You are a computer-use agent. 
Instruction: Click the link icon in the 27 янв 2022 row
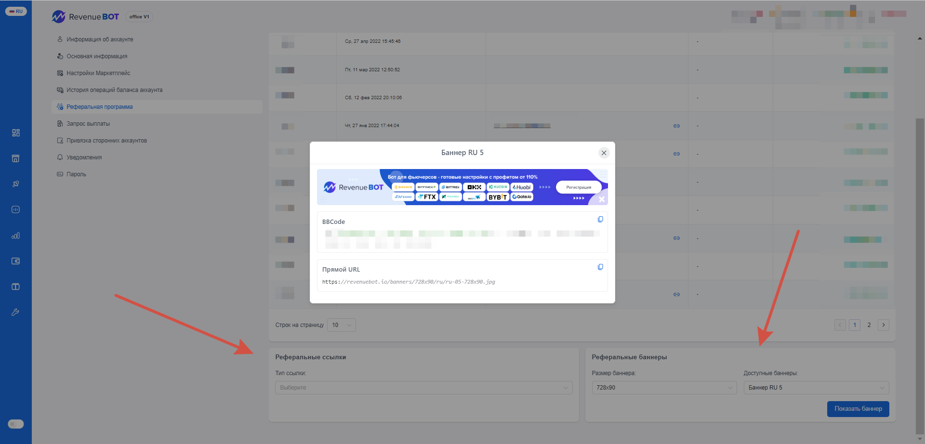(676, 126)
